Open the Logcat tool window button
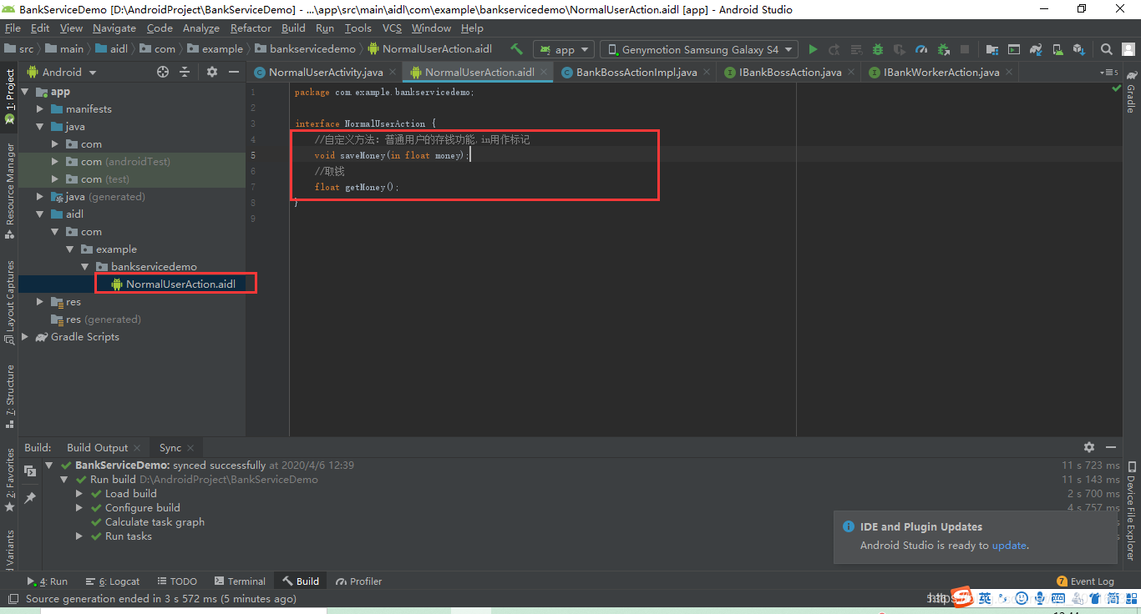This screenshot has width=1141, height=614. pyautogui.click(x=113, y=581)
